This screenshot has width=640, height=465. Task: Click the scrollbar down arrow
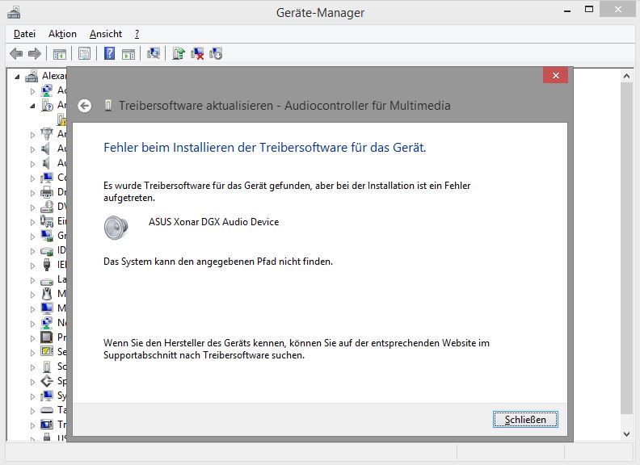[626, 434]
